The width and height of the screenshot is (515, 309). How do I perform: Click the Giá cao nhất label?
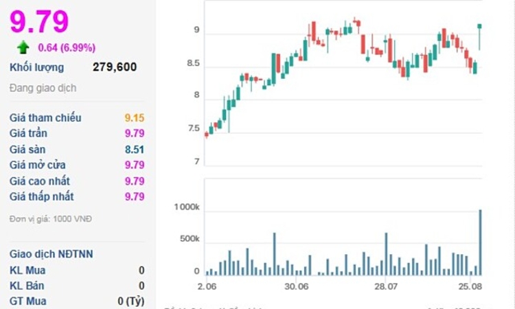(40, 181)
